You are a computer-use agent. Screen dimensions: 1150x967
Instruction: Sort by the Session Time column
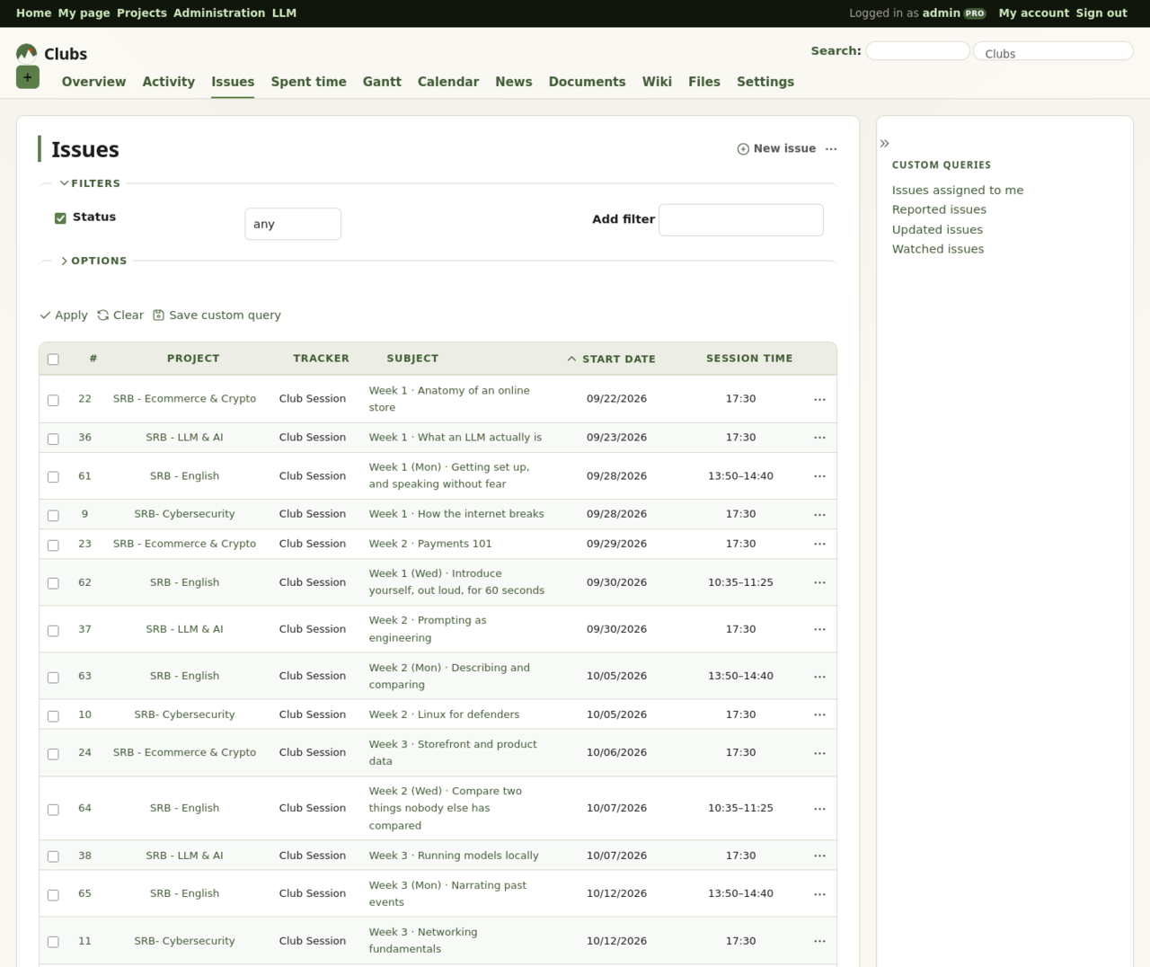click(x=749, y=359)
